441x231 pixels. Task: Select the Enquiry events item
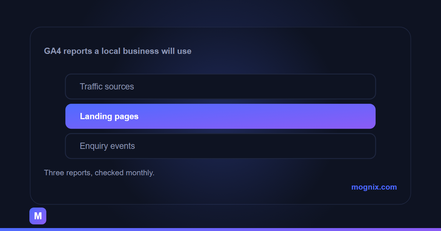point(220,146)
